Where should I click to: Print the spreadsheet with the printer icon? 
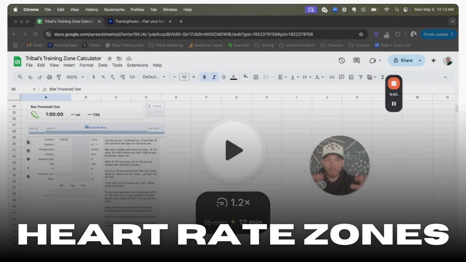(x=50, y=77)
